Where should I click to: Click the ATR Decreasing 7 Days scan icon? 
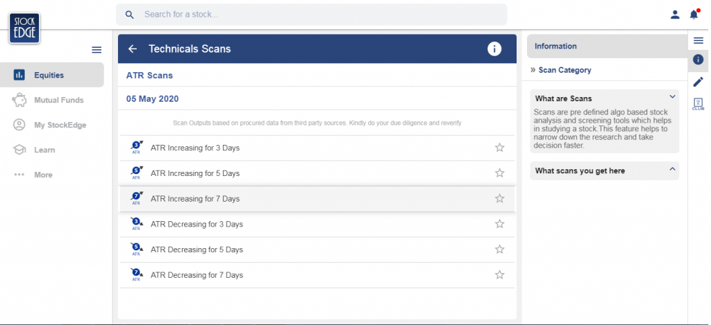coord(137,274)
